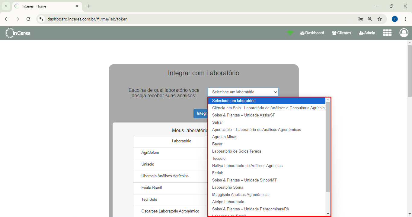Open the Chrome three-dot menu

click(x=406, y=19)
